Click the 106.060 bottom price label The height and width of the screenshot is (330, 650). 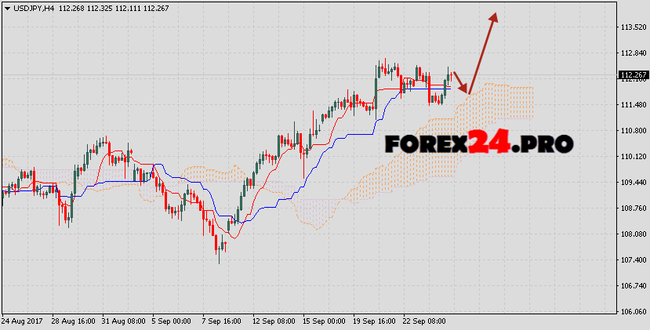pos(633,312)
